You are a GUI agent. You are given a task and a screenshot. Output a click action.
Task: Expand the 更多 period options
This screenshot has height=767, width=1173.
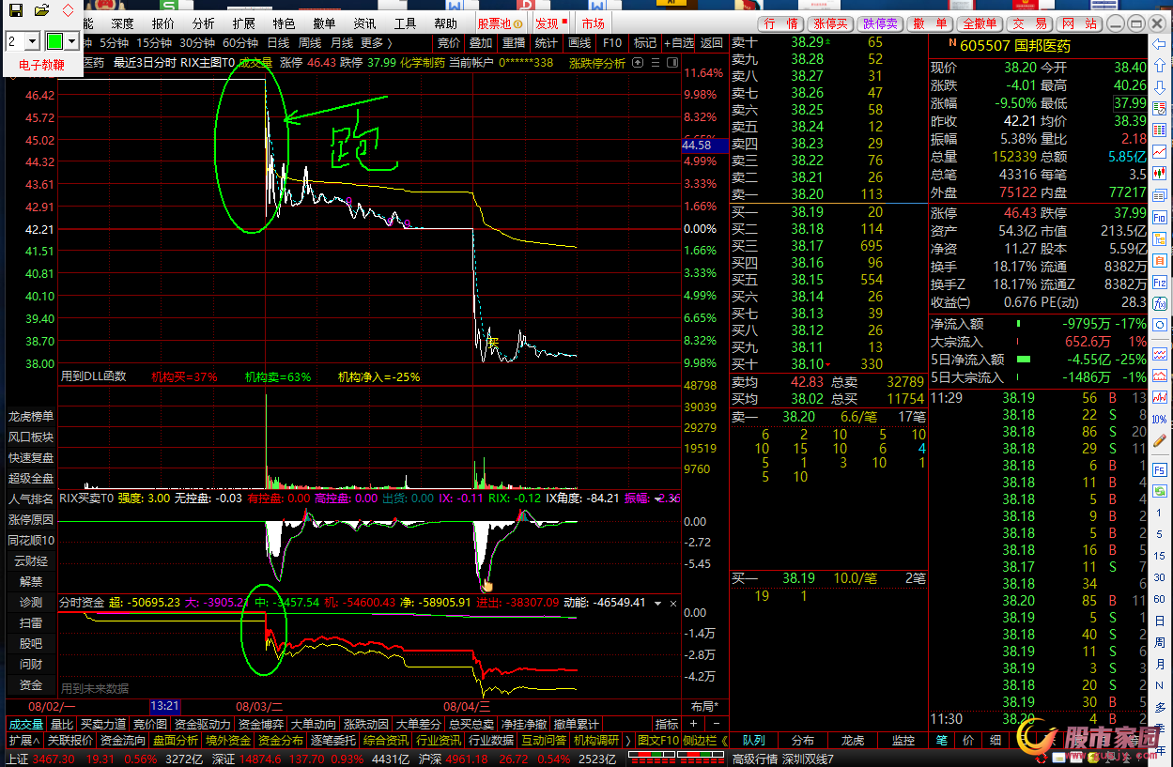pos(377,43)
